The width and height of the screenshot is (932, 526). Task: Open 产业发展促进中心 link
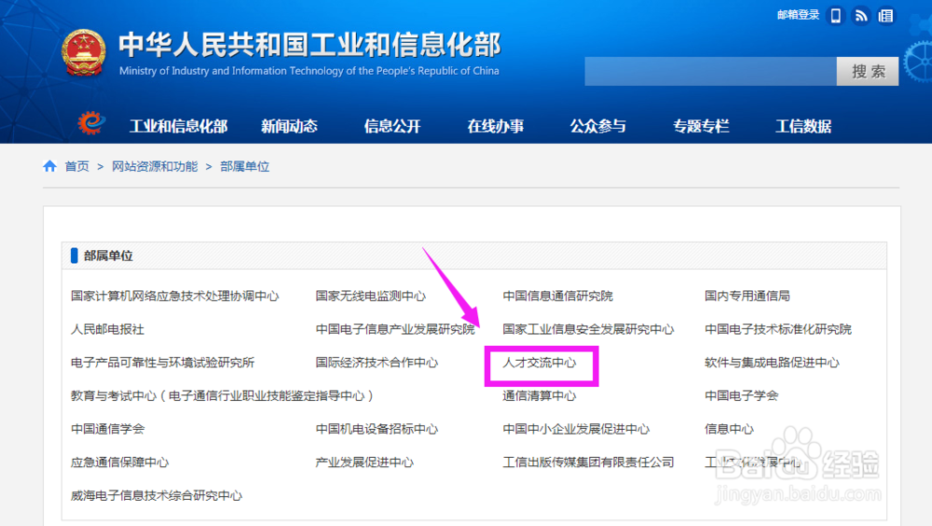coord(364,463)
